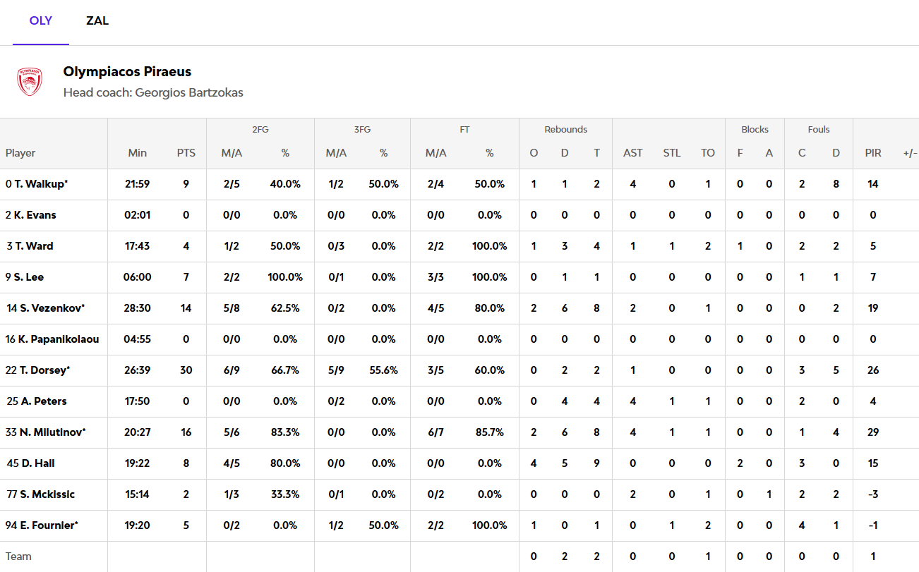Image resolution: width=919 pixels, height=572 pixels.
Task: Click S. Mckissic player name
Action: click(42, 494)
